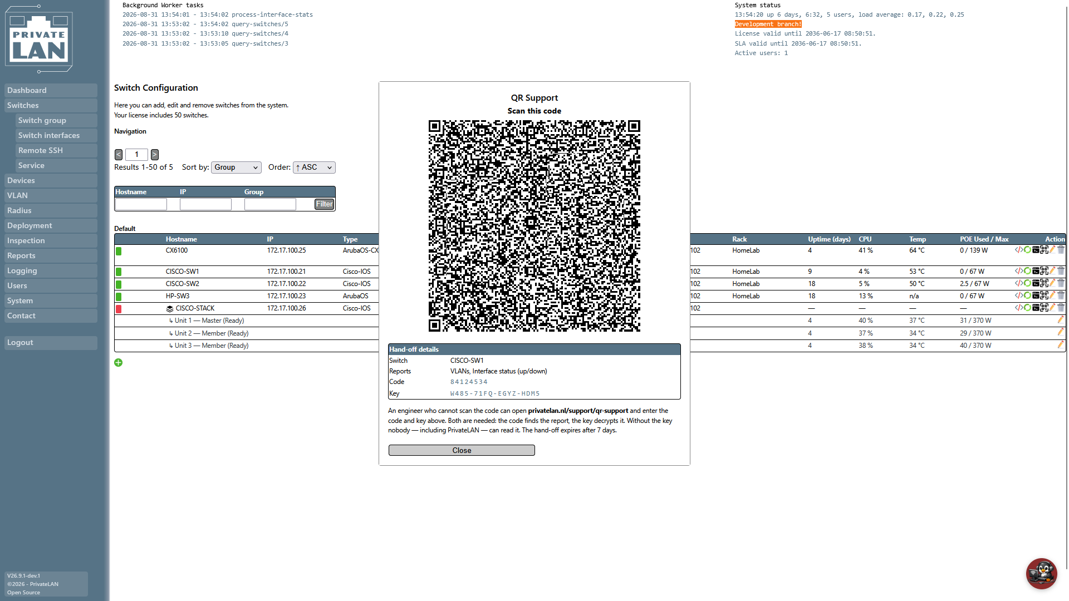Screen dimensions: 1069x601
Task: Delete CISCO-STACK using its trash icon
Action: click(x=1061, y=308)
